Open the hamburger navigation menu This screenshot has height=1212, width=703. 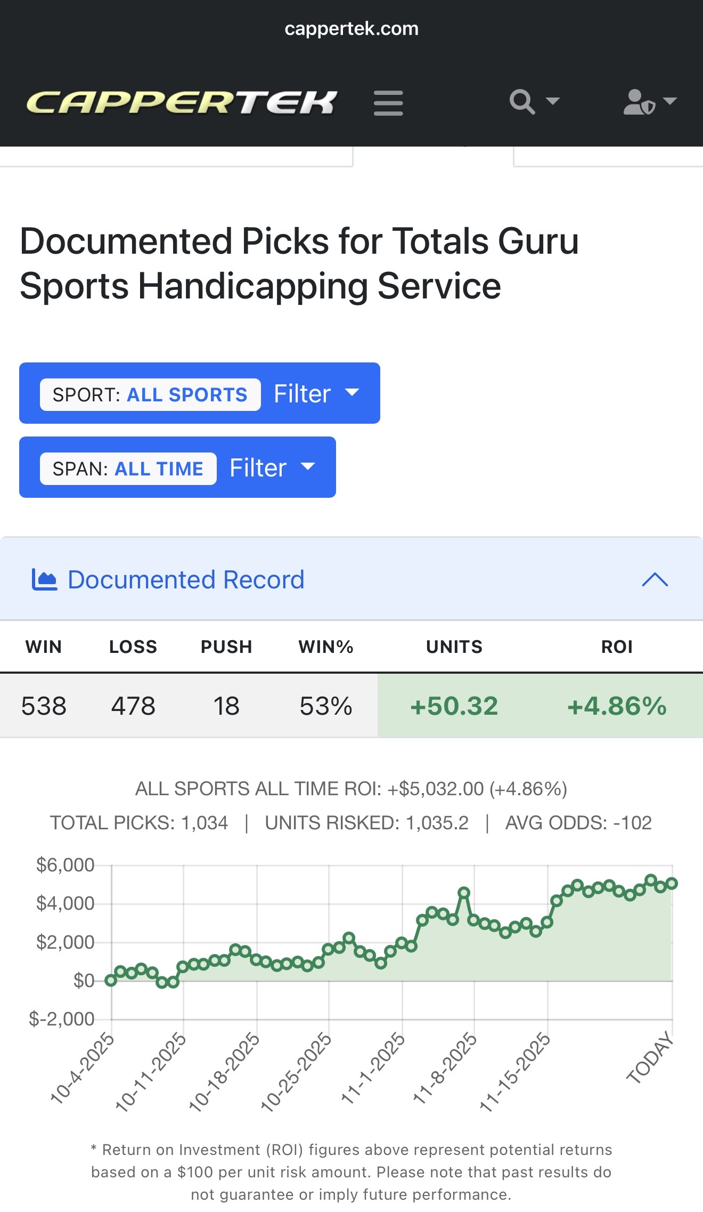coord(388,103)
